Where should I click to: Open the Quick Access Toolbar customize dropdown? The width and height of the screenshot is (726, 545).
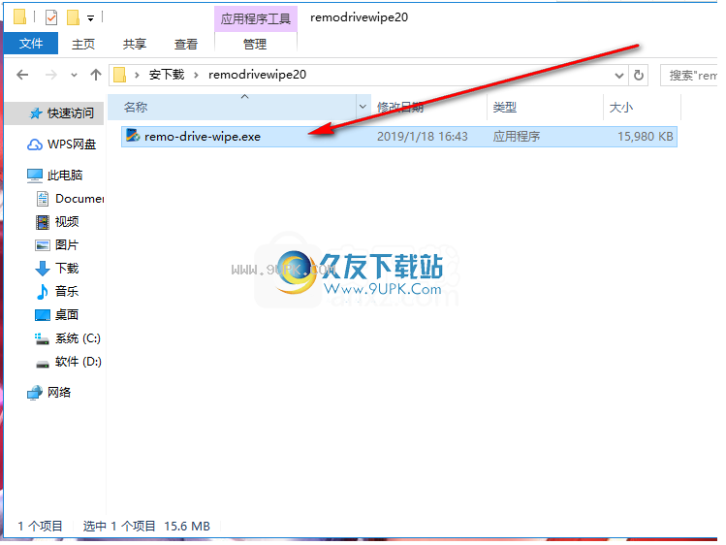tap(91, 18)
